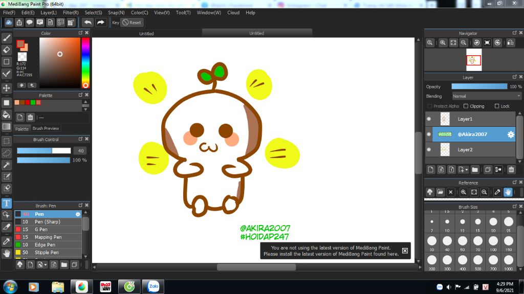
Task: Select the Brush tool in left toolbar
Action: pos(6,38)
